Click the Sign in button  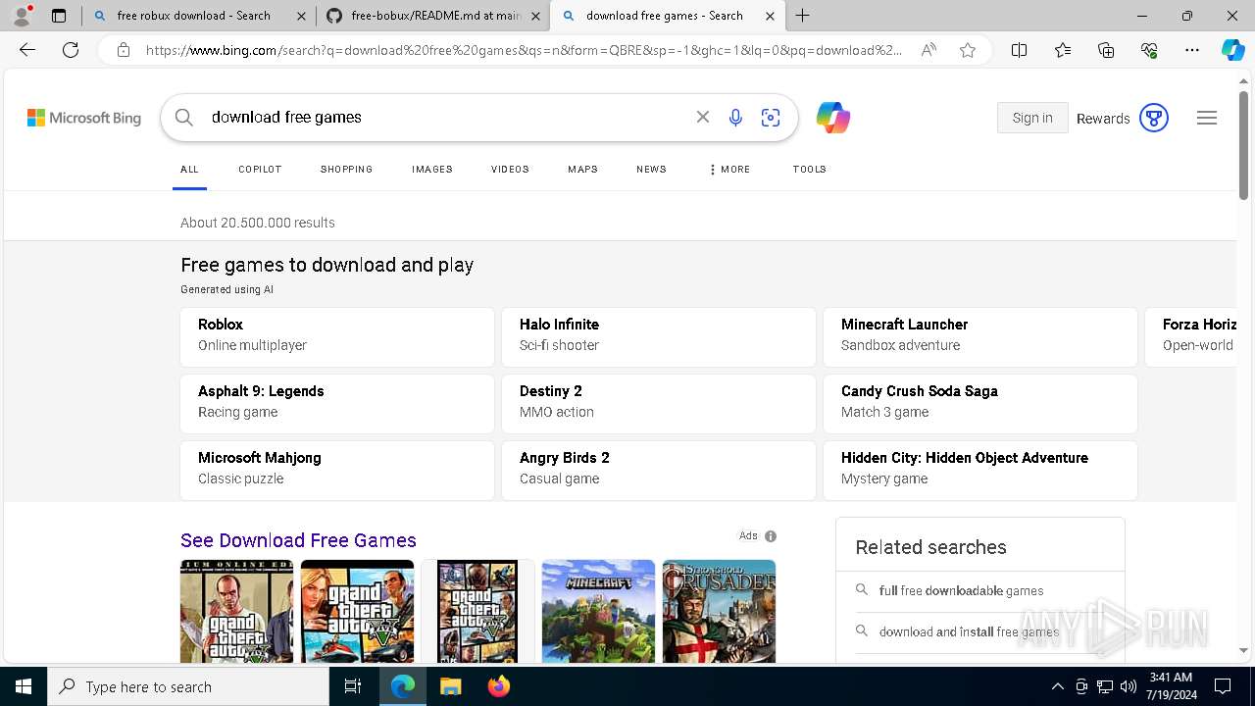click(1032, 118)
